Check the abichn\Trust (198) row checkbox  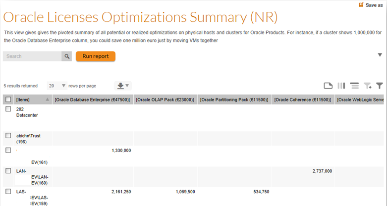pyautogui.click(x=8, y=136)
